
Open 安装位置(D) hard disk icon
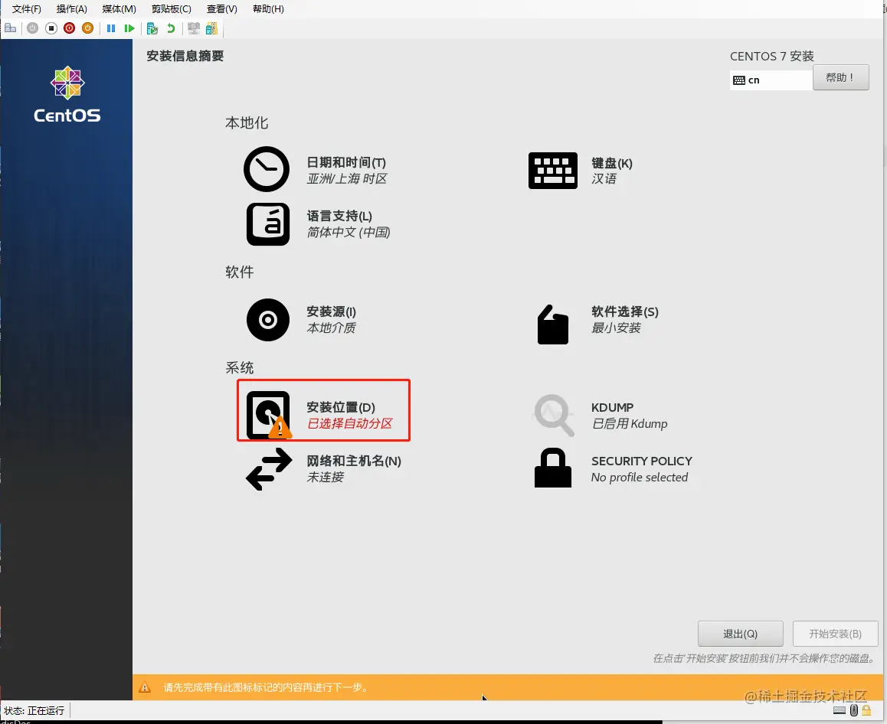coord(269,415)
